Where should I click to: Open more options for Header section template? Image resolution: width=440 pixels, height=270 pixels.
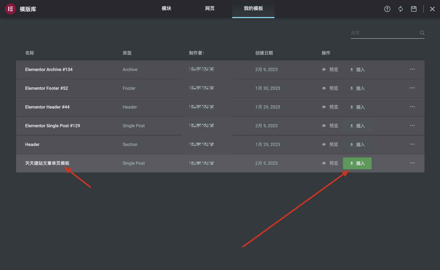tap(412, 144)
